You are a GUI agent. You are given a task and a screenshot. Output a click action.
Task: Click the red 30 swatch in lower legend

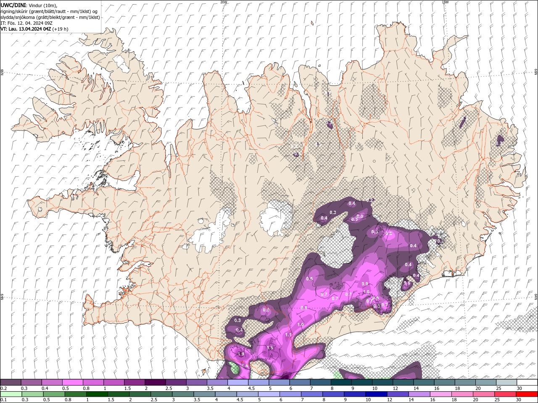click(x=527, y=394)
